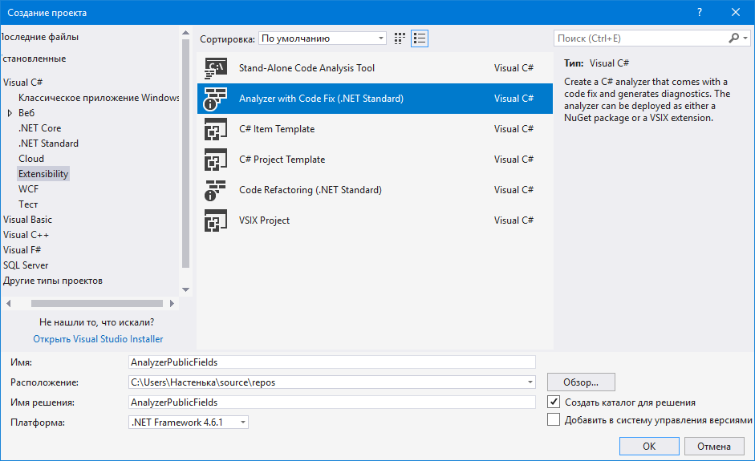This screenshot has width=755, height=461.
Task: Click the VSIX Project template icon
Action: pos(215,220)
